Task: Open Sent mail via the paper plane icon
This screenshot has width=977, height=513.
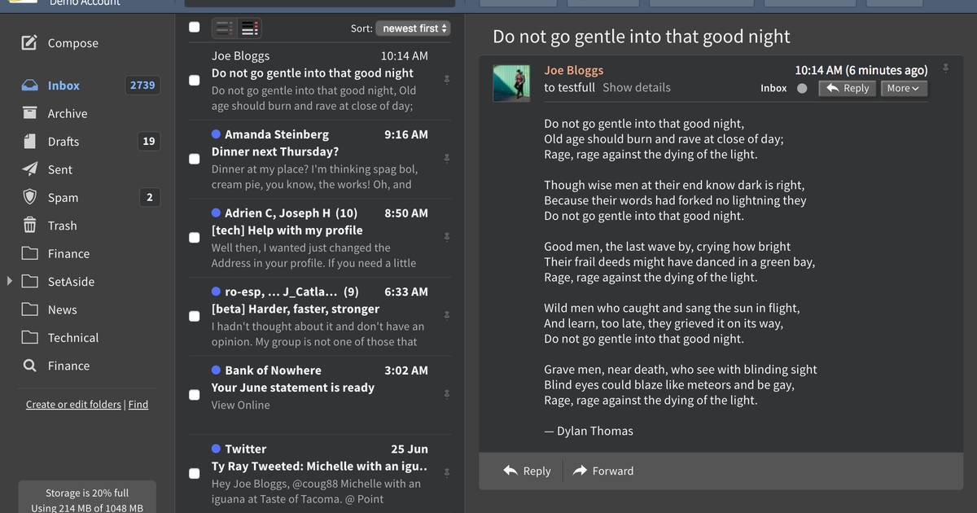Action: (x=29, y=169)
